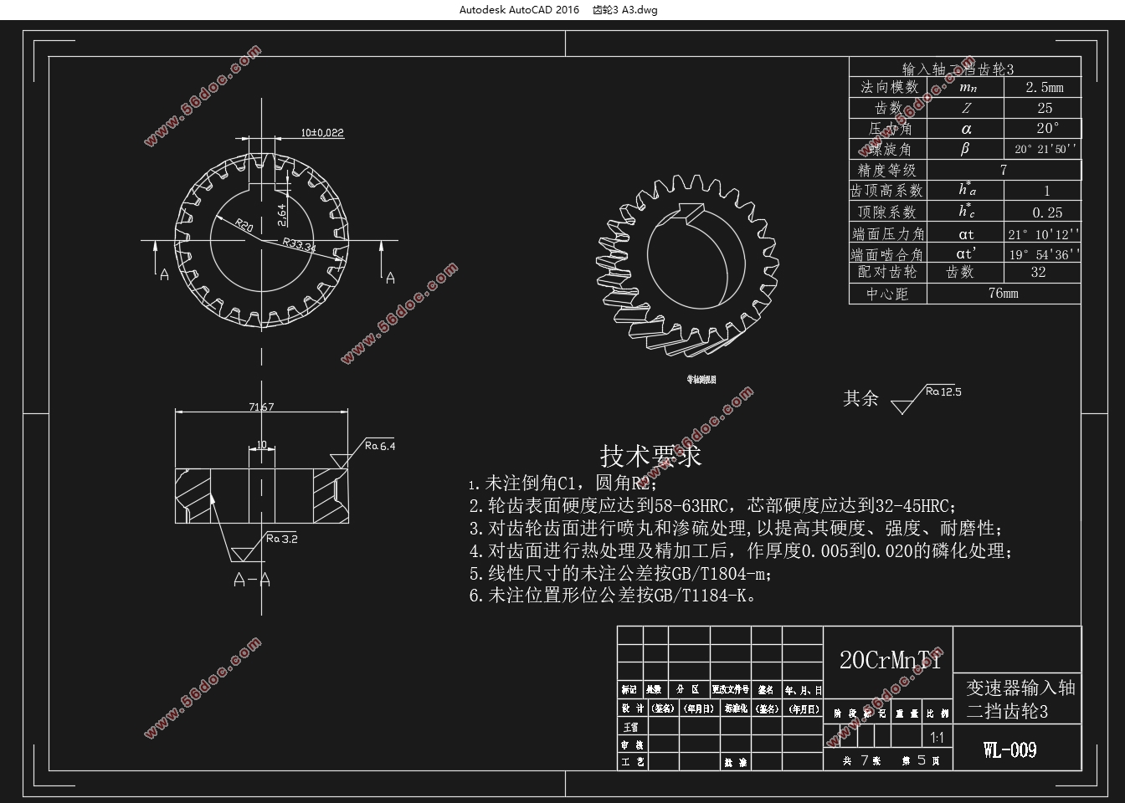Click the 10±0.022 keyway width dimension
The height and width of the screenshot is (803, 1125).
pos(322,132)
